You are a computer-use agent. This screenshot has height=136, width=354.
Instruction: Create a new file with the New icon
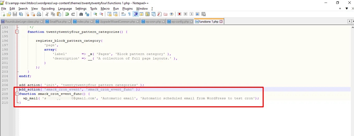pyautogui.click(x=3, y=14)
